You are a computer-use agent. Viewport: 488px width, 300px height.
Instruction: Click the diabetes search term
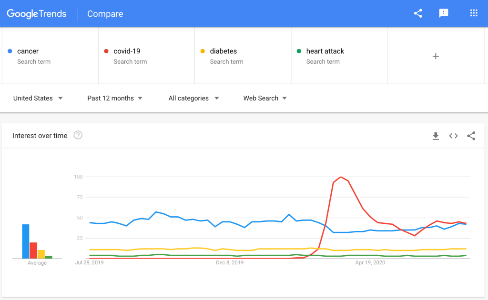pyautogui.click(x=243, y=56)
